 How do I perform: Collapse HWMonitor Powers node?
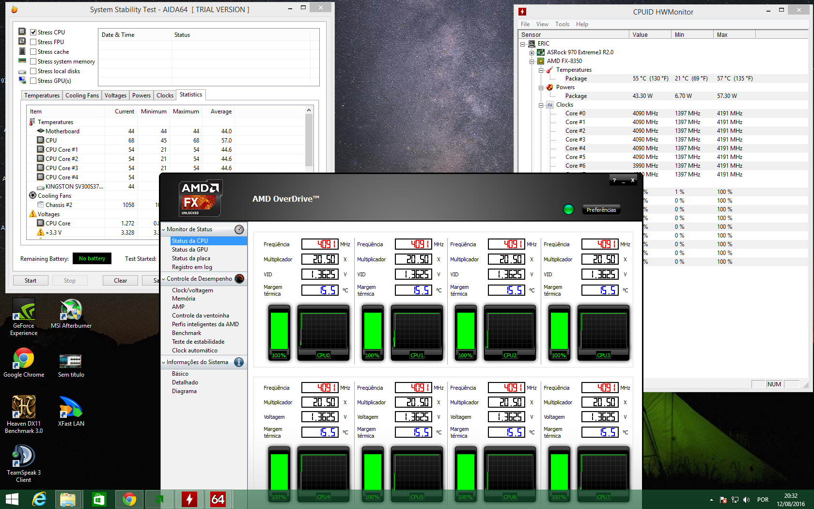point(541,87)
